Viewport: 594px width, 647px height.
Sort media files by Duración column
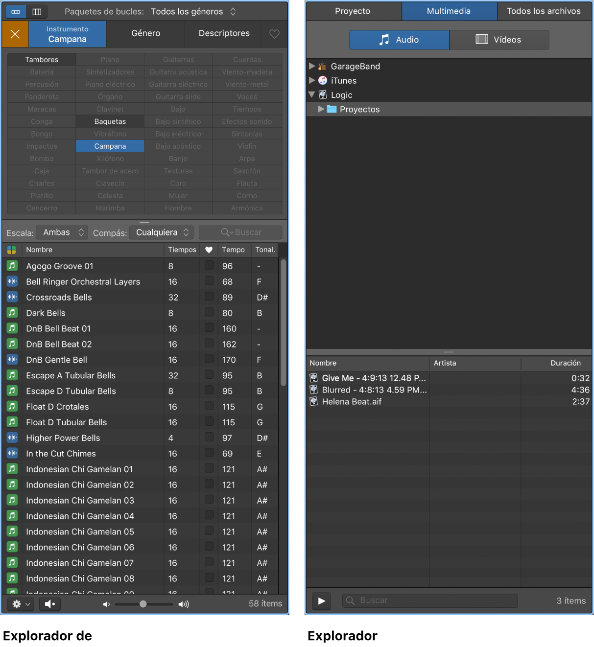click(556, 363)
